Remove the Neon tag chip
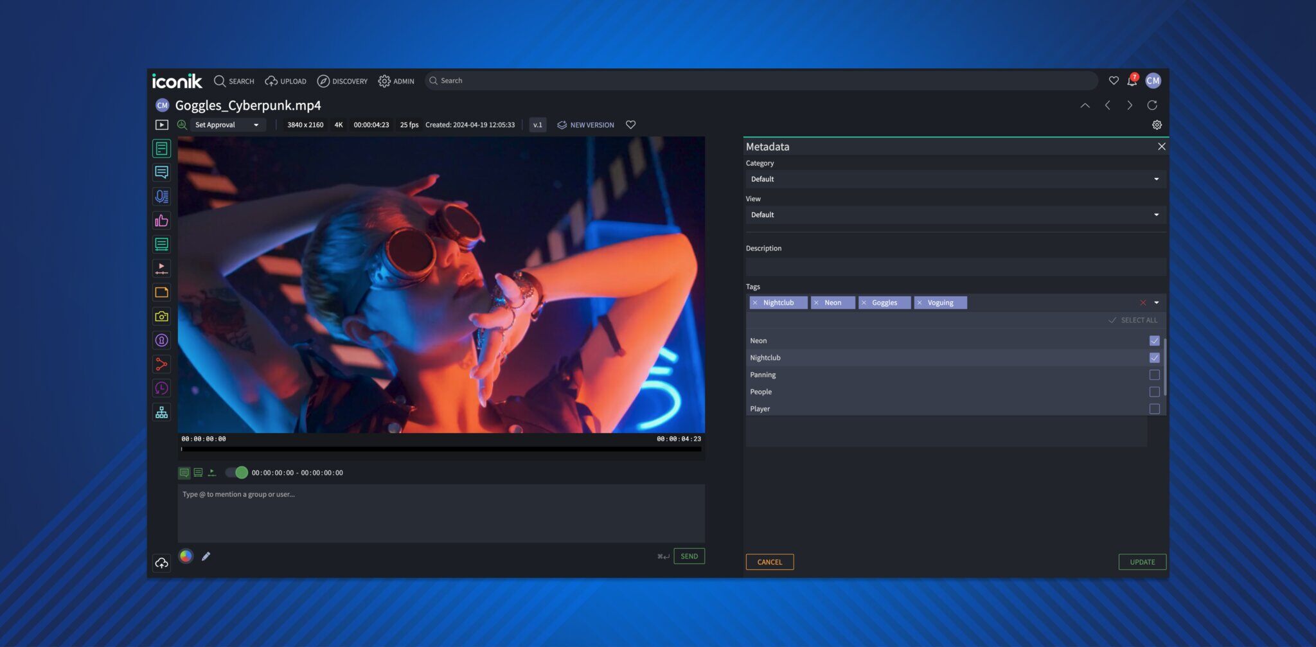 [x=816, y=303]
